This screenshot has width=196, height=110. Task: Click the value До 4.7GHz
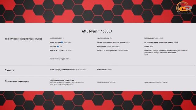(68, 42)
